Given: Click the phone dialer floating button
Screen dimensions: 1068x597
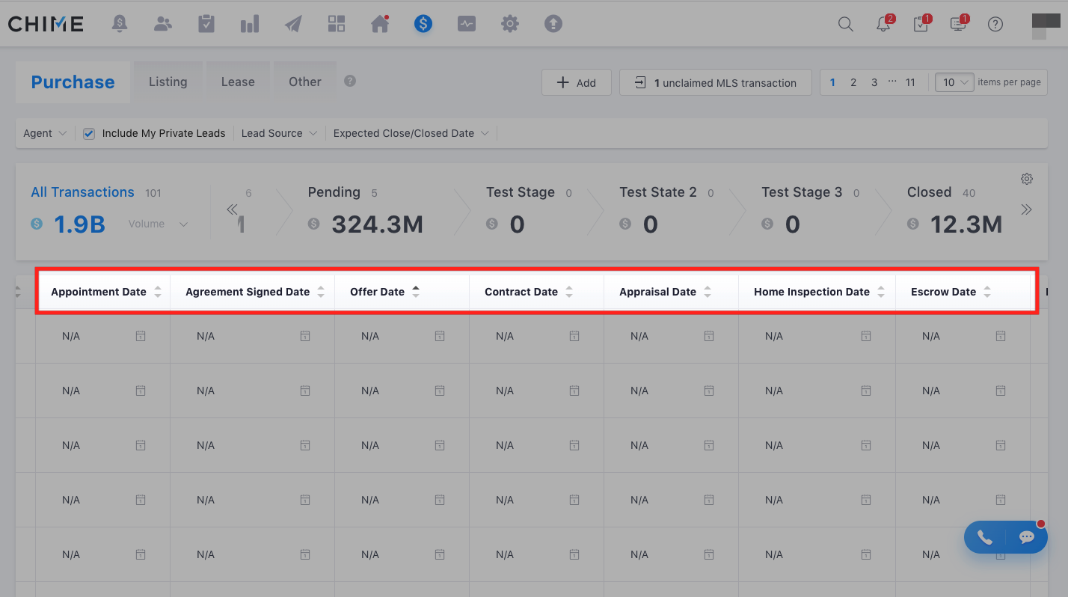Looking at the screenshot, I should pyautogui.click(x=985, y=538).
